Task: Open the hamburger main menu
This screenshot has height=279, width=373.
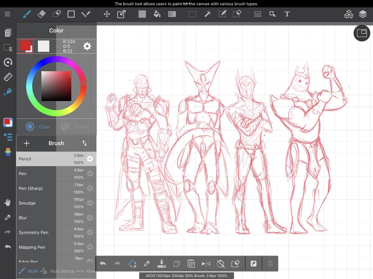Action: point(7,14)
